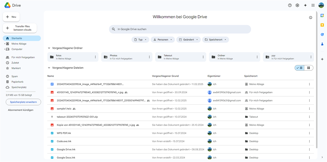Open the Gemini sparkle icon

305,5
